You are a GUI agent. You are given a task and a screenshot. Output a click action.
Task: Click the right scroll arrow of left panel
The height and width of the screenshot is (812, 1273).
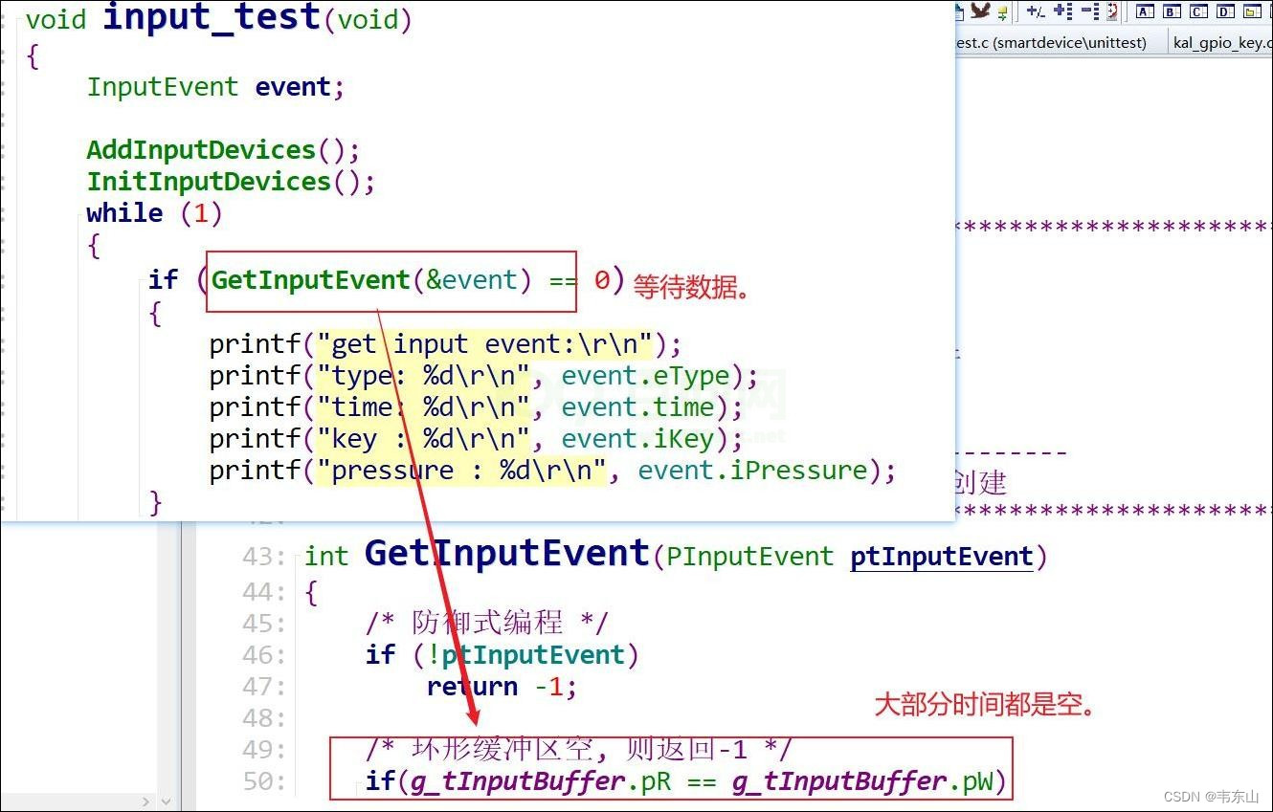[x=145, y=801]
